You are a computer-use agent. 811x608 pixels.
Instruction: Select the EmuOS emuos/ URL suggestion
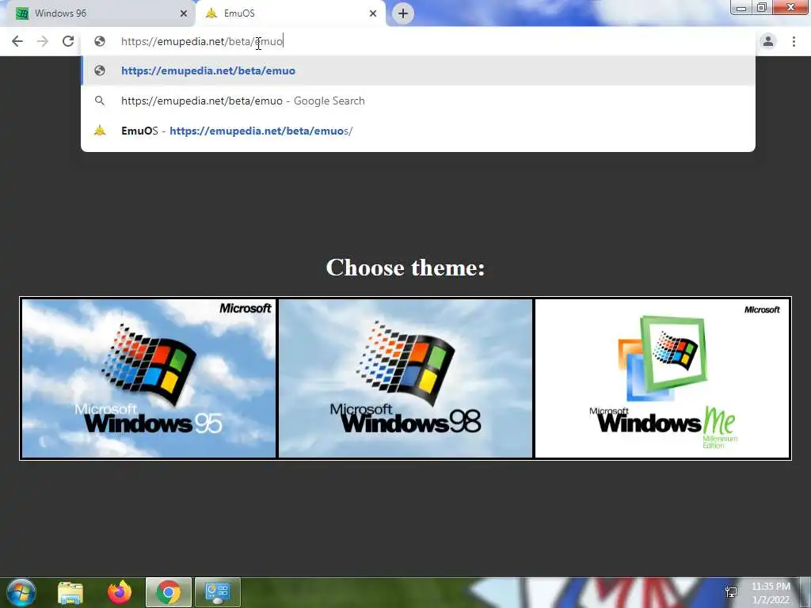[x=418, y=131]
